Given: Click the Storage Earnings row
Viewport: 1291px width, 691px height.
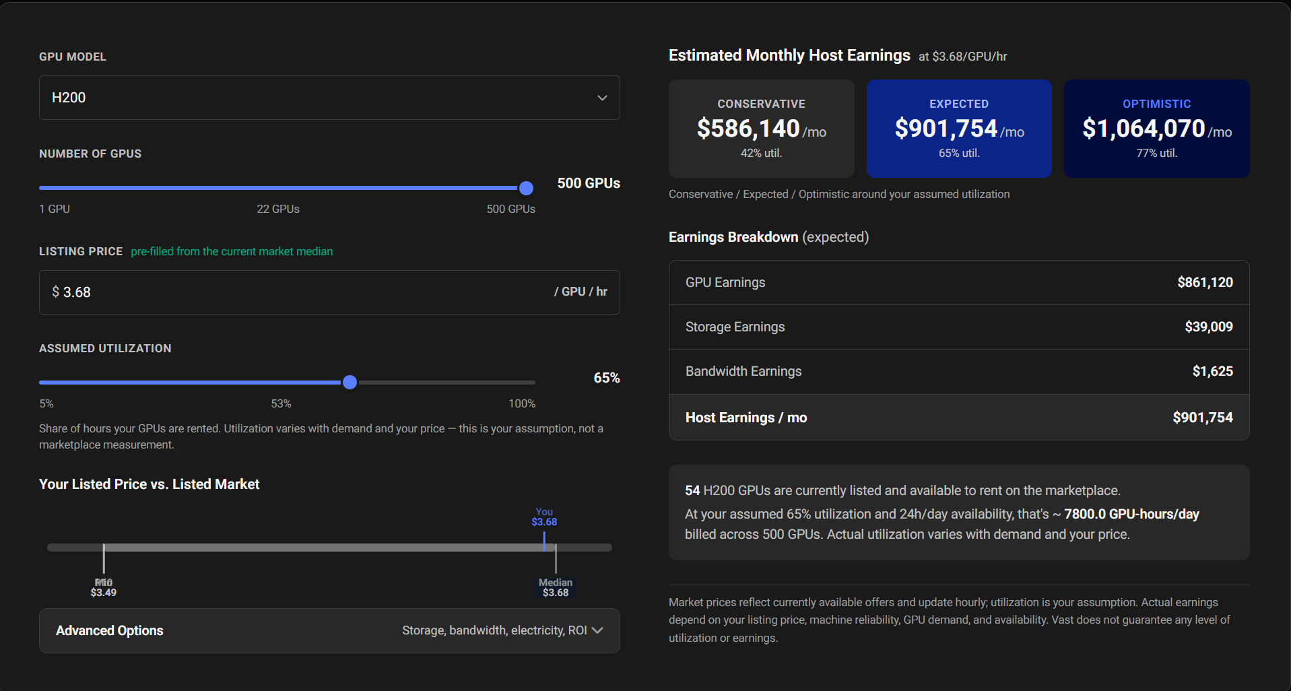Looking at the screenshot, I should [x=959, y=327].
